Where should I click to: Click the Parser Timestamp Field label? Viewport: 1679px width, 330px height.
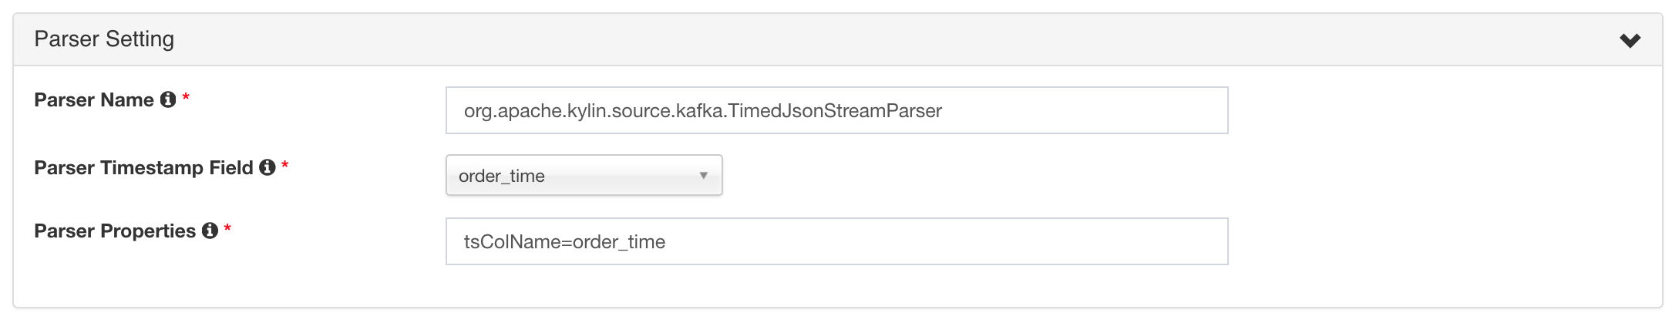click(x=143, y=167)
